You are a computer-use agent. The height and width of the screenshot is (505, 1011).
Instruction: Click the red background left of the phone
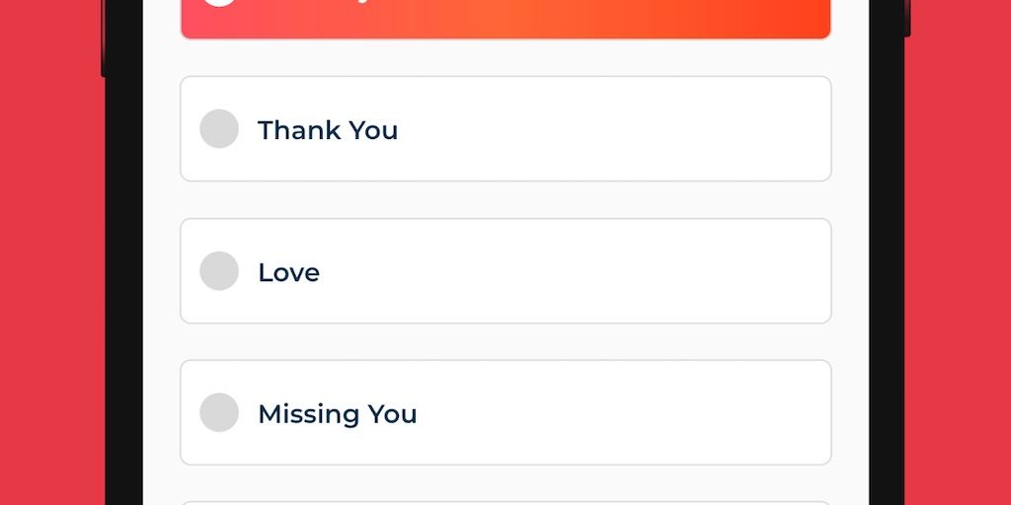[49, 252]
